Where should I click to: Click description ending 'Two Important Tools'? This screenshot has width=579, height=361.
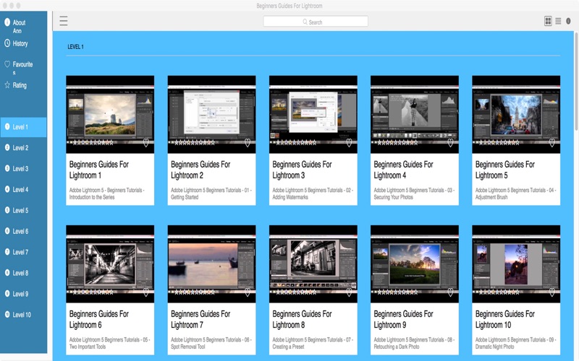pyautogui.click(x=110, y=344)
